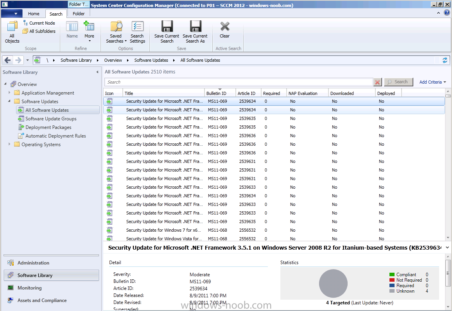452x311 pixels.
Task: Collapse the details pane with the chevron
Action: point(447,248)
